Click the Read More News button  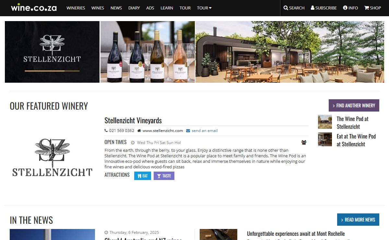click(x=358, y=220)
